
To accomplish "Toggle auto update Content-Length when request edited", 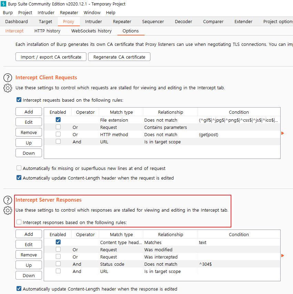I will [19, 178].
